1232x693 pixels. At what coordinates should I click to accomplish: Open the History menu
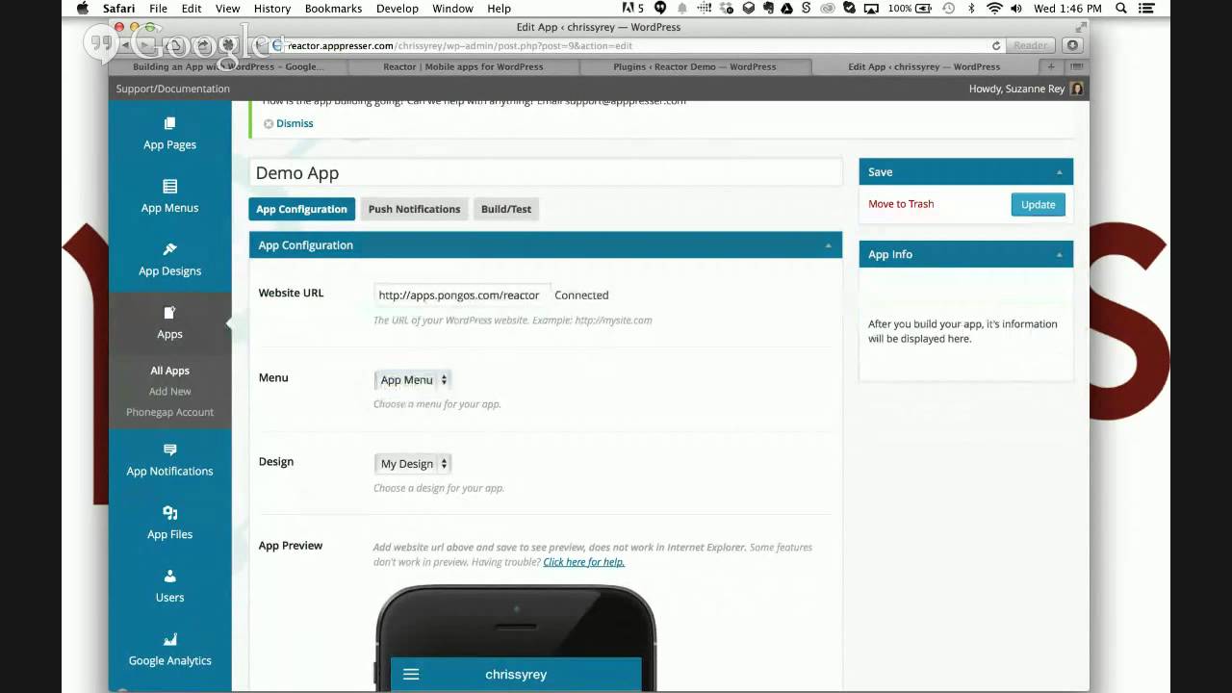pyautogui.click(x=272, y=9)
